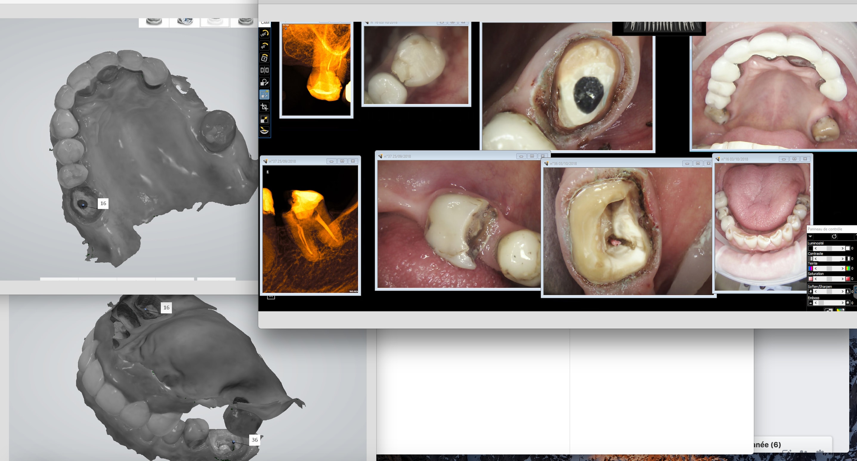Toggle the highlighted annotation visibility tool
Screen dimensions: 857x461
(264, 95)
